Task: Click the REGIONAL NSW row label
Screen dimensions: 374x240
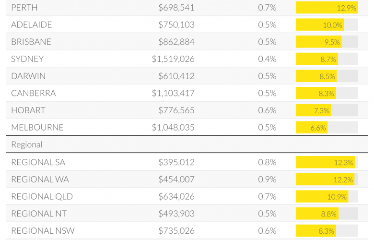Action: pos(43,231)
